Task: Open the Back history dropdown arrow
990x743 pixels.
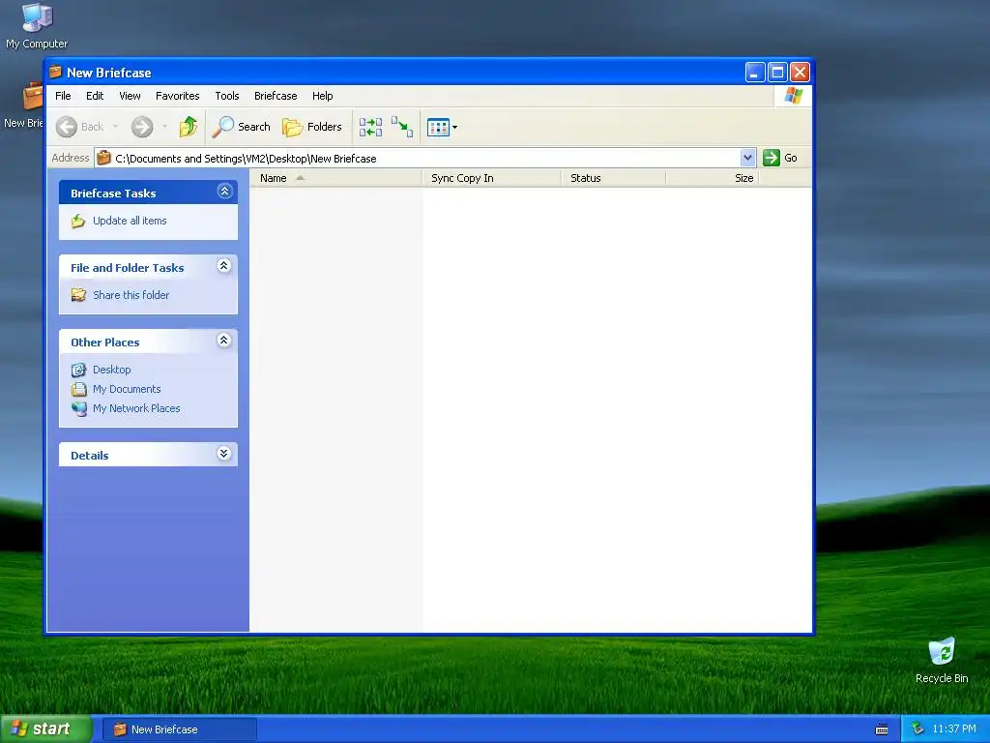Action: point(116,127)
